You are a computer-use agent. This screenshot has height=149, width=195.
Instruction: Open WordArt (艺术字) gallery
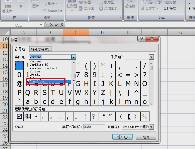click(149, 8)
